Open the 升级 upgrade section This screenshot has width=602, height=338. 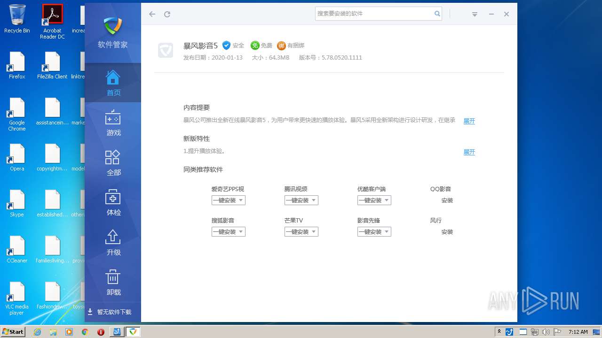point(113,243)
